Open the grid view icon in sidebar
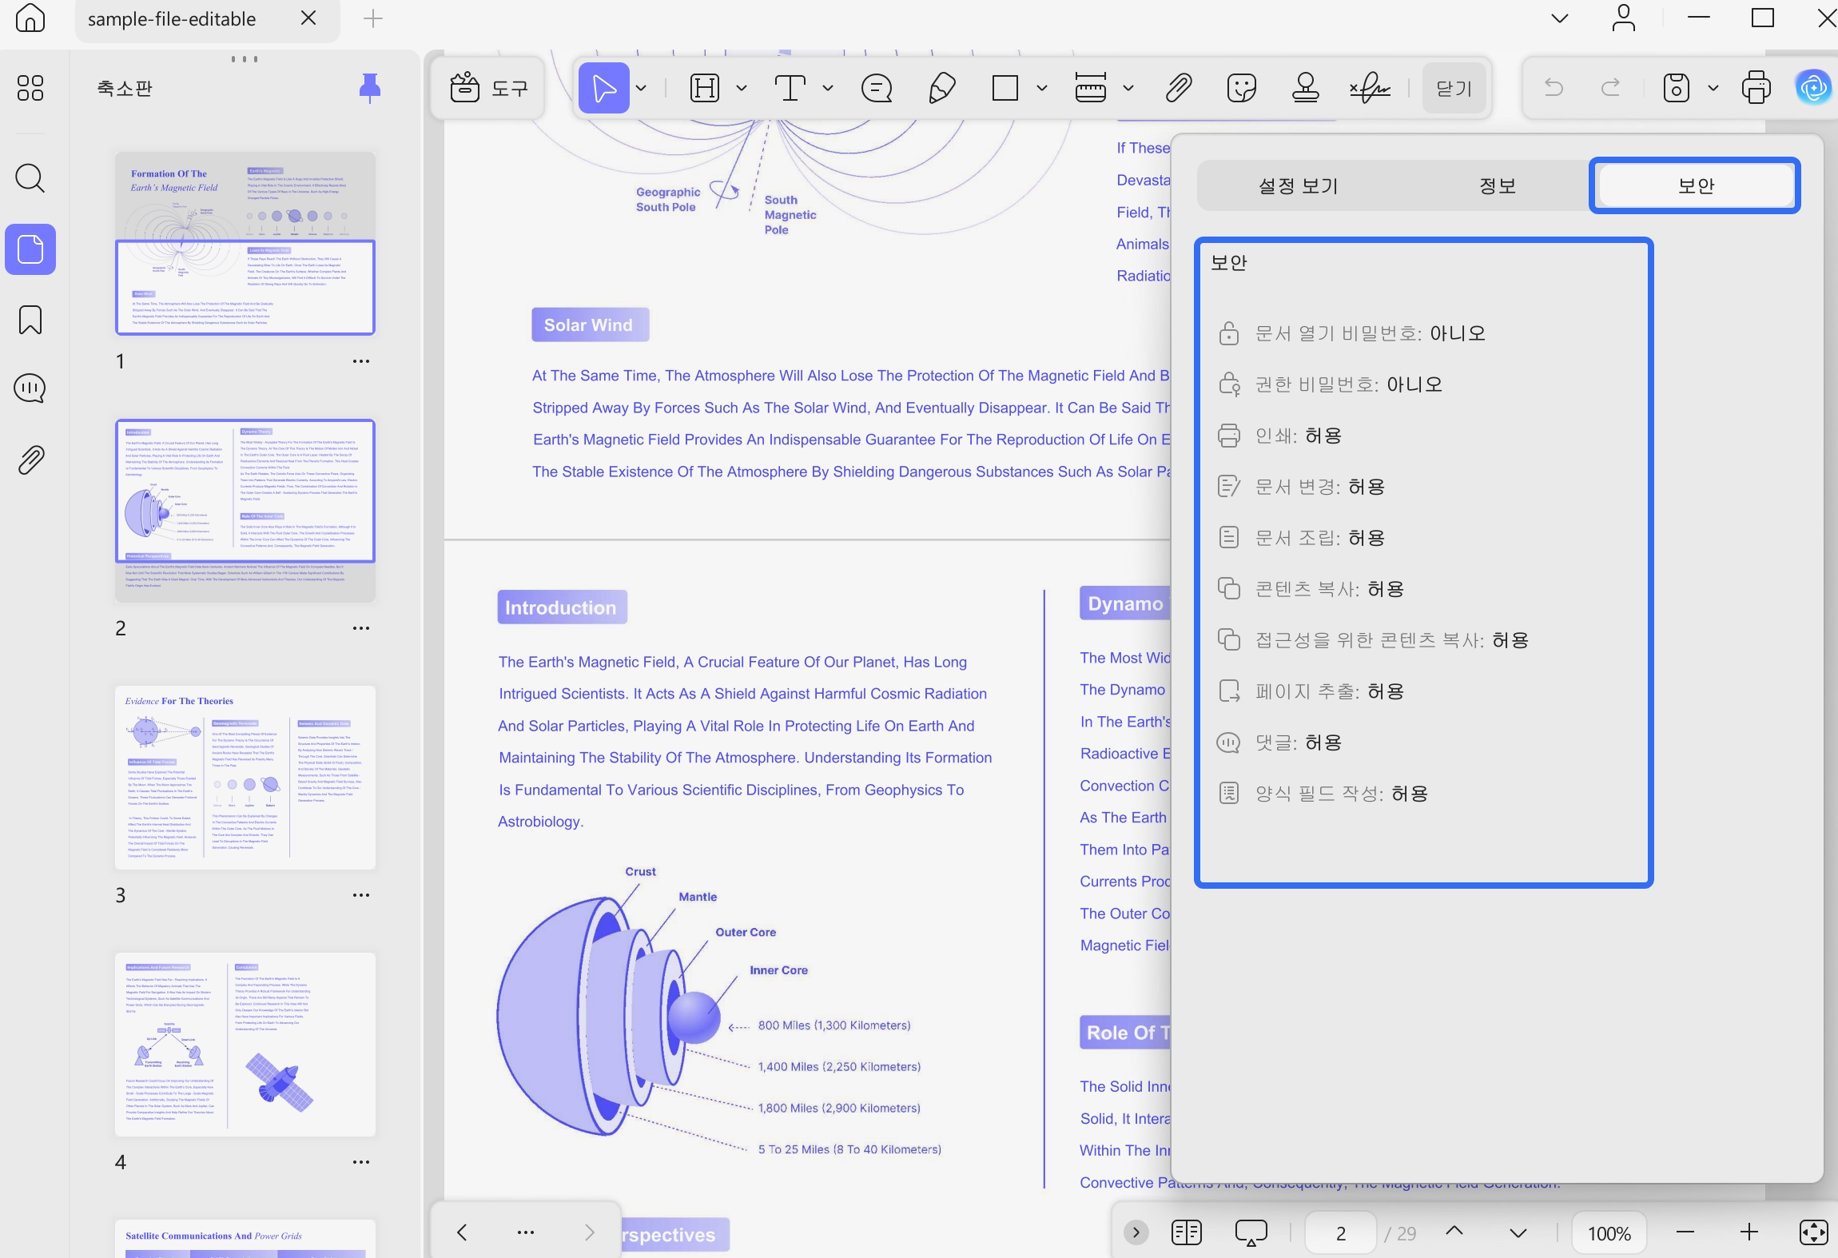Screen dimensions: 1838x1258 (x=30, y=88)
